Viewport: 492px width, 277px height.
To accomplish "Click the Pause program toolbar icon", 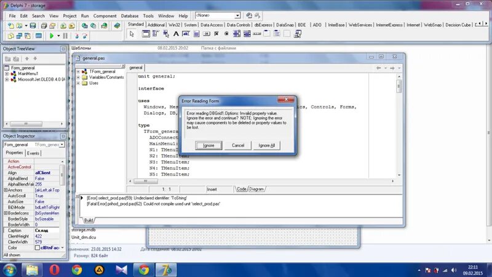I will [65, 36].
